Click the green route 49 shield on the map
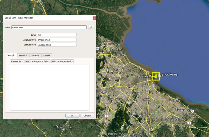209x137 pixels. point(156,112)
